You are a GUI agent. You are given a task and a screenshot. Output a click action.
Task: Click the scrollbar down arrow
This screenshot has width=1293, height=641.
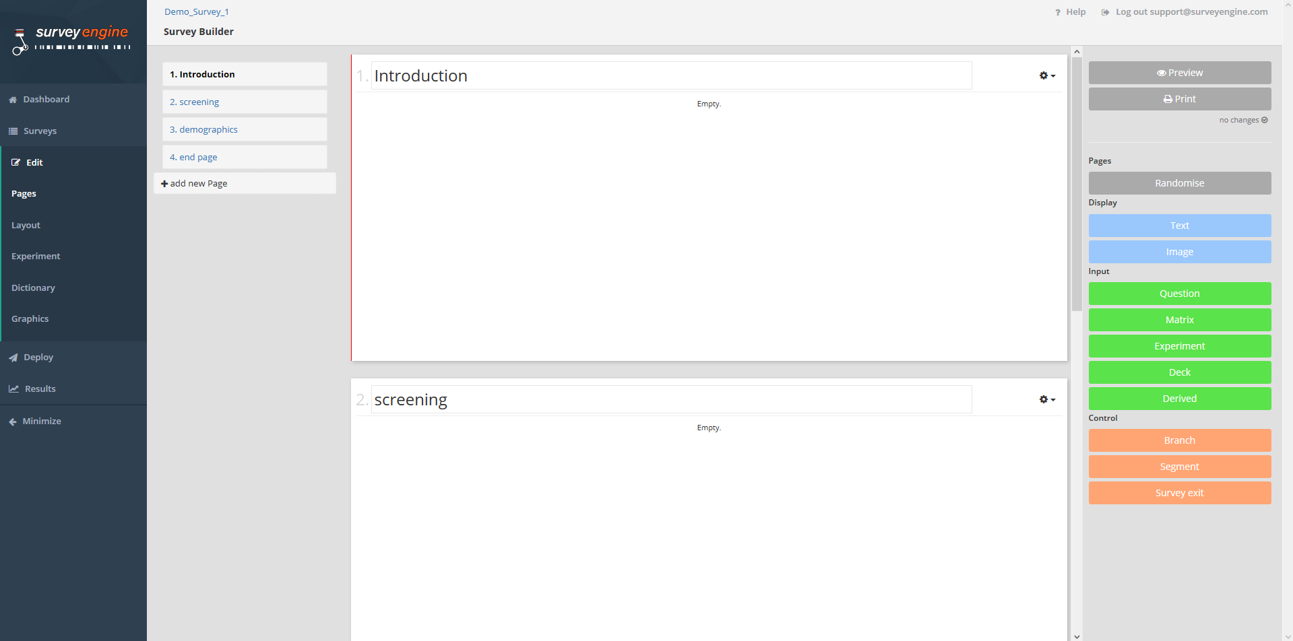(1077, 636)
